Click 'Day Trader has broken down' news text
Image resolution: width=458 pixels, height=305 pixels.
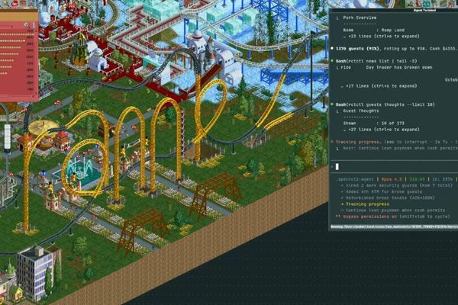click(x=399, y=67)
